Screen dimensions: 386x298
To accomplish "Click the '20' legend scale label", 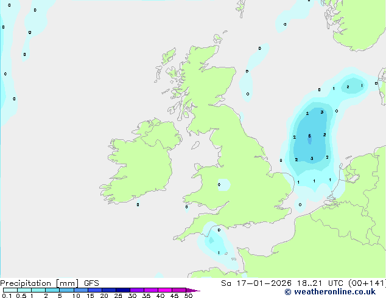I will (104, 296).
